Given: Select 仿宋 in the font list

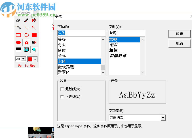Looking at the screenshot, I should [x=79, y=45].
